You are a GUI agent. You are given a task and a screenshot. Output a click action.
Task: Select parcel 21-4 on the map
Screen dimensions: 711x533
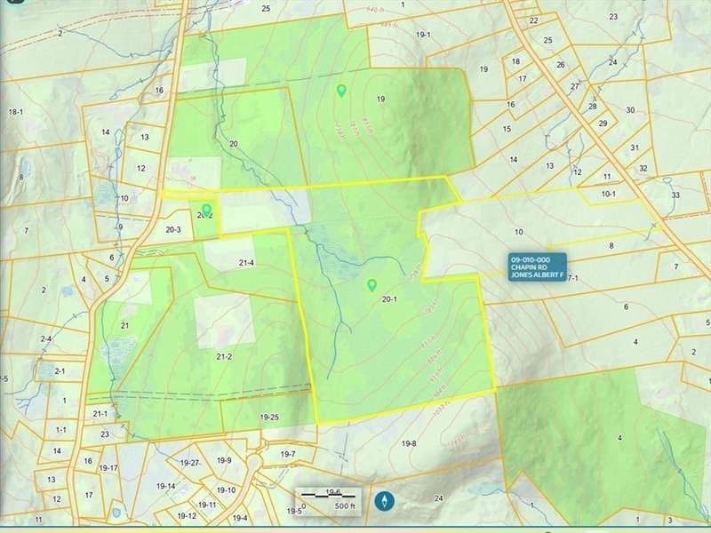[x=246, y=263]
